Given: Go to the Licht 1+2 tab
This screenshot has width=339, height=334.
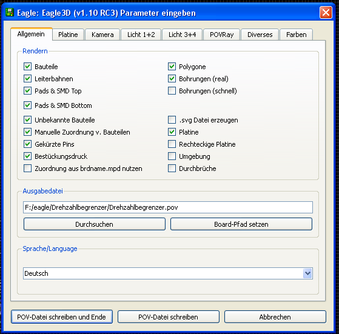Looking at the screenshot, I should pyautogui.click(x=141, y=35).
